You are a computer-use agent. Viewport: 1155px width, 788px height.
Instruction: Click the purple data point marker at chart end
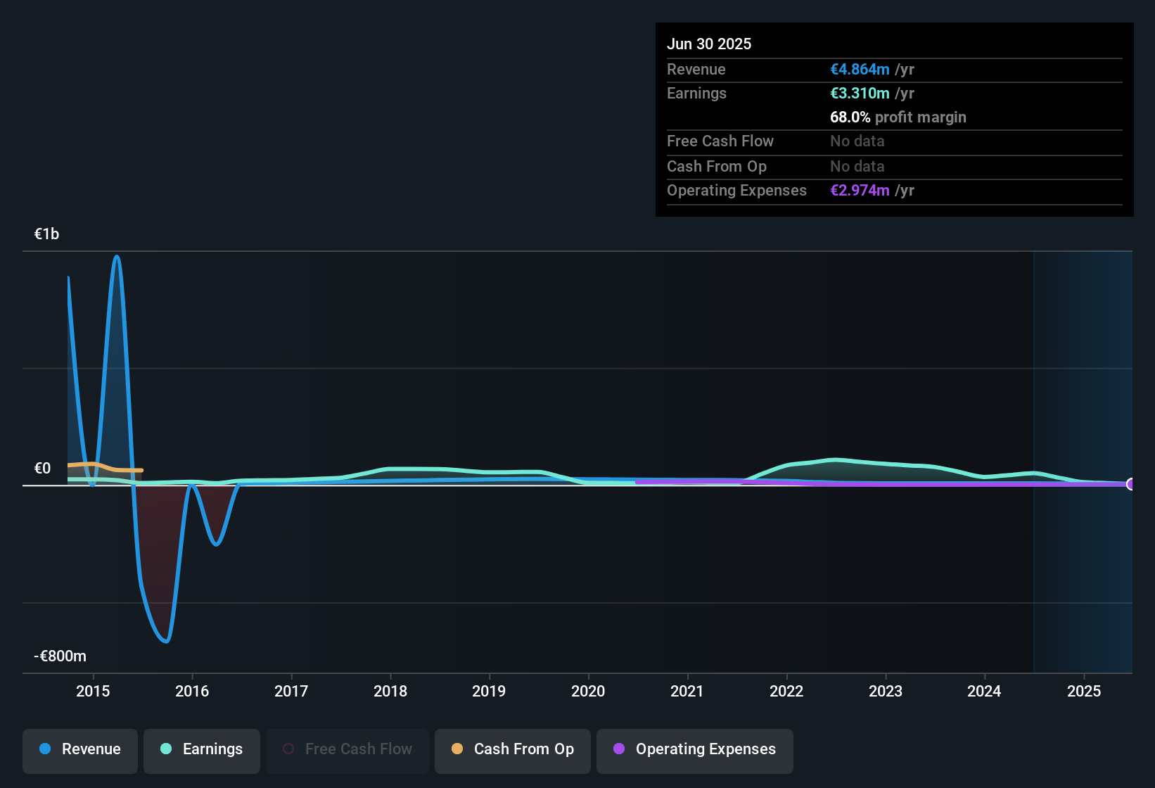click(1130, 484)
